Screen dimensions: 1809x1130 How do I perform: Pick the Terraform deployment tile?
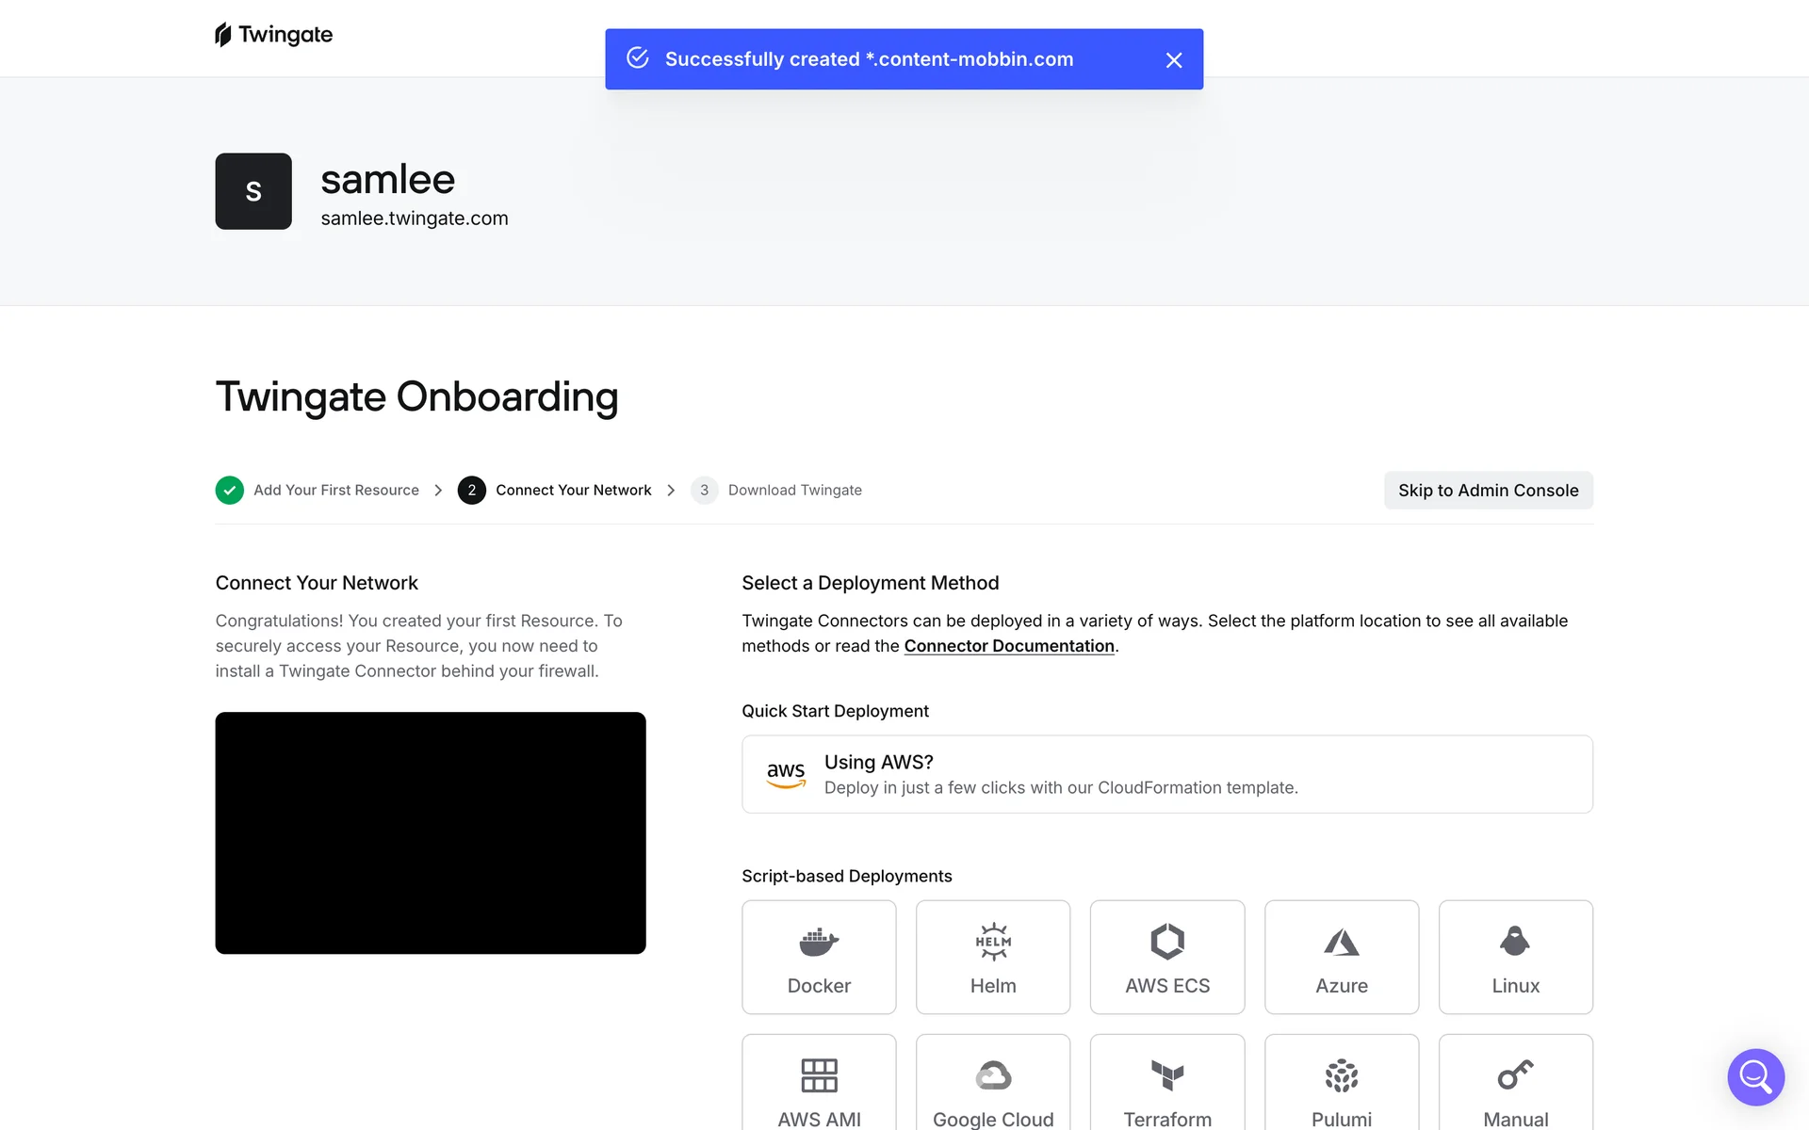[x=1166, y=1088]
